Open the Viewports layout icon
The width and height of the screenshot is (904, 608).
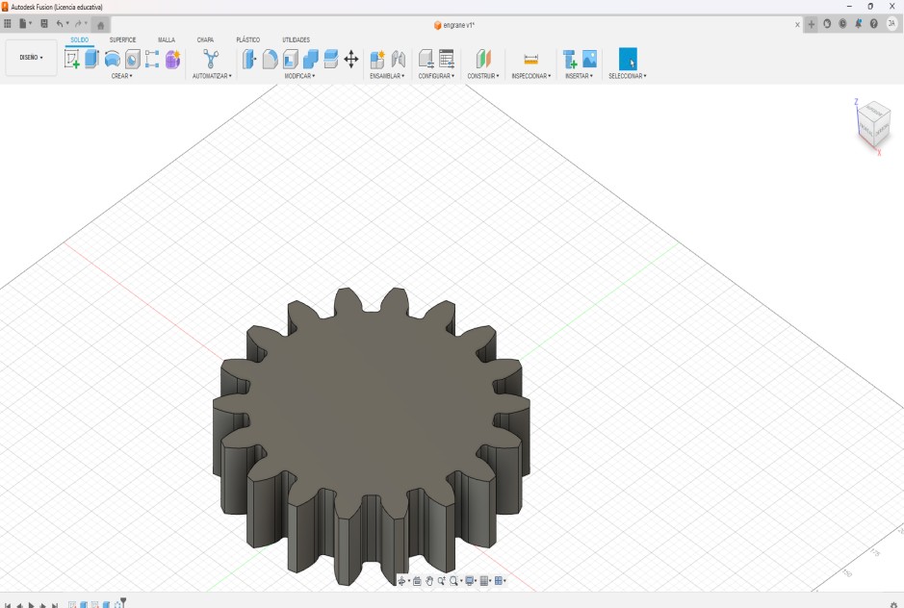[x=499, y=581]
